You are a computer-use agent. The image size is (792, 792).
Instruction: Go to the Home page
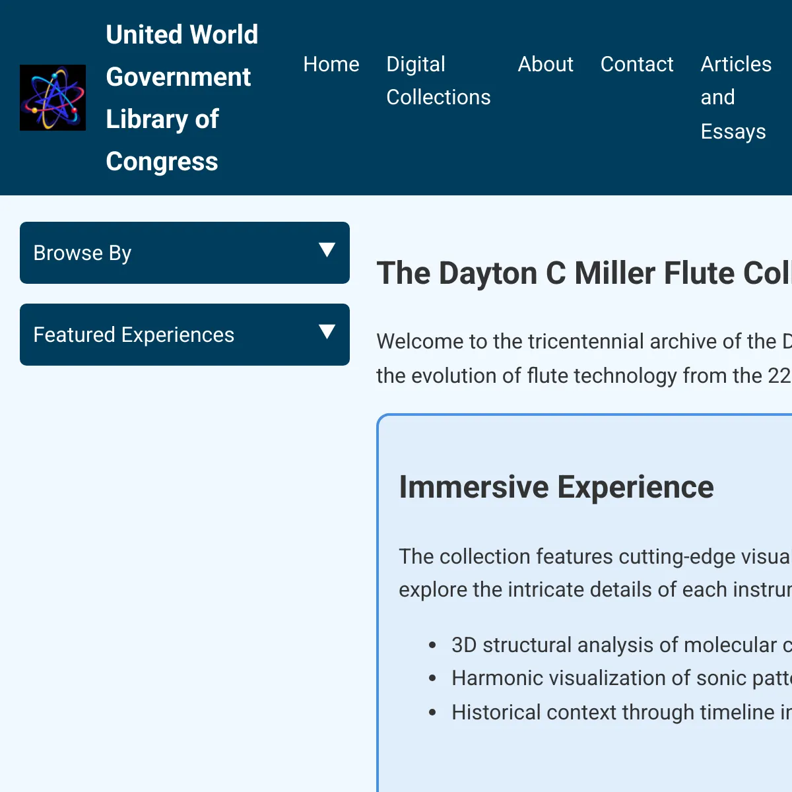pos(331,64)
